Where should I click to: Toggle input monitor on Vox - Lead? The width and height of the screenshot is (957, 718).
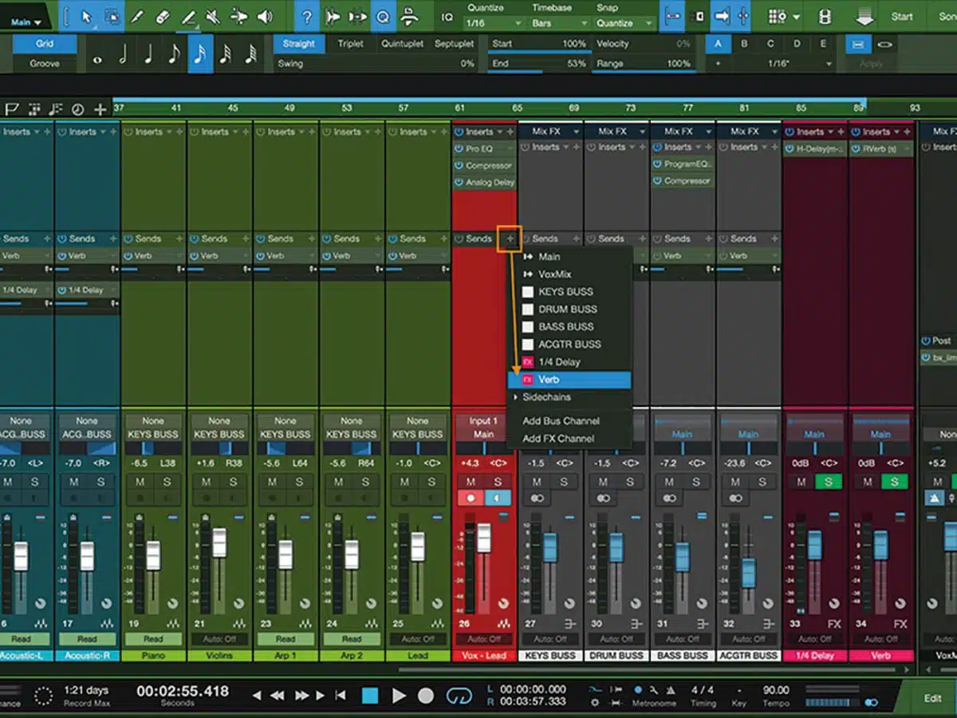(x=498, y=498)
